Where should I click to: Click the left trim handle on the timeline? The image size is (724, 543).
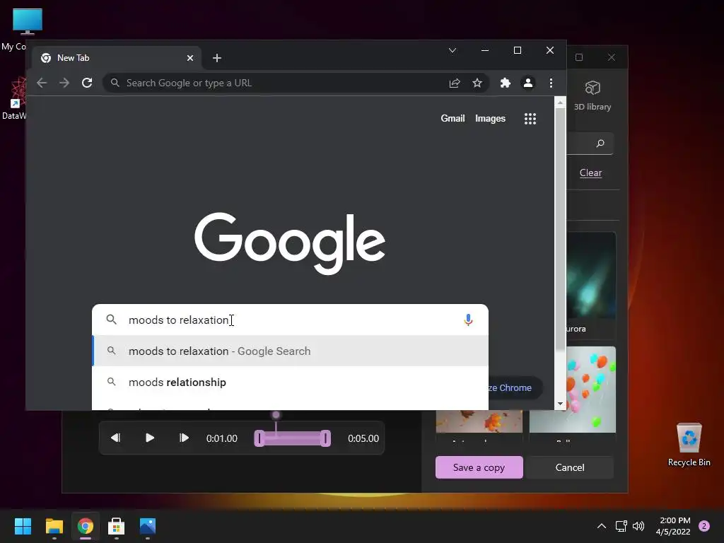coord(259,438)
